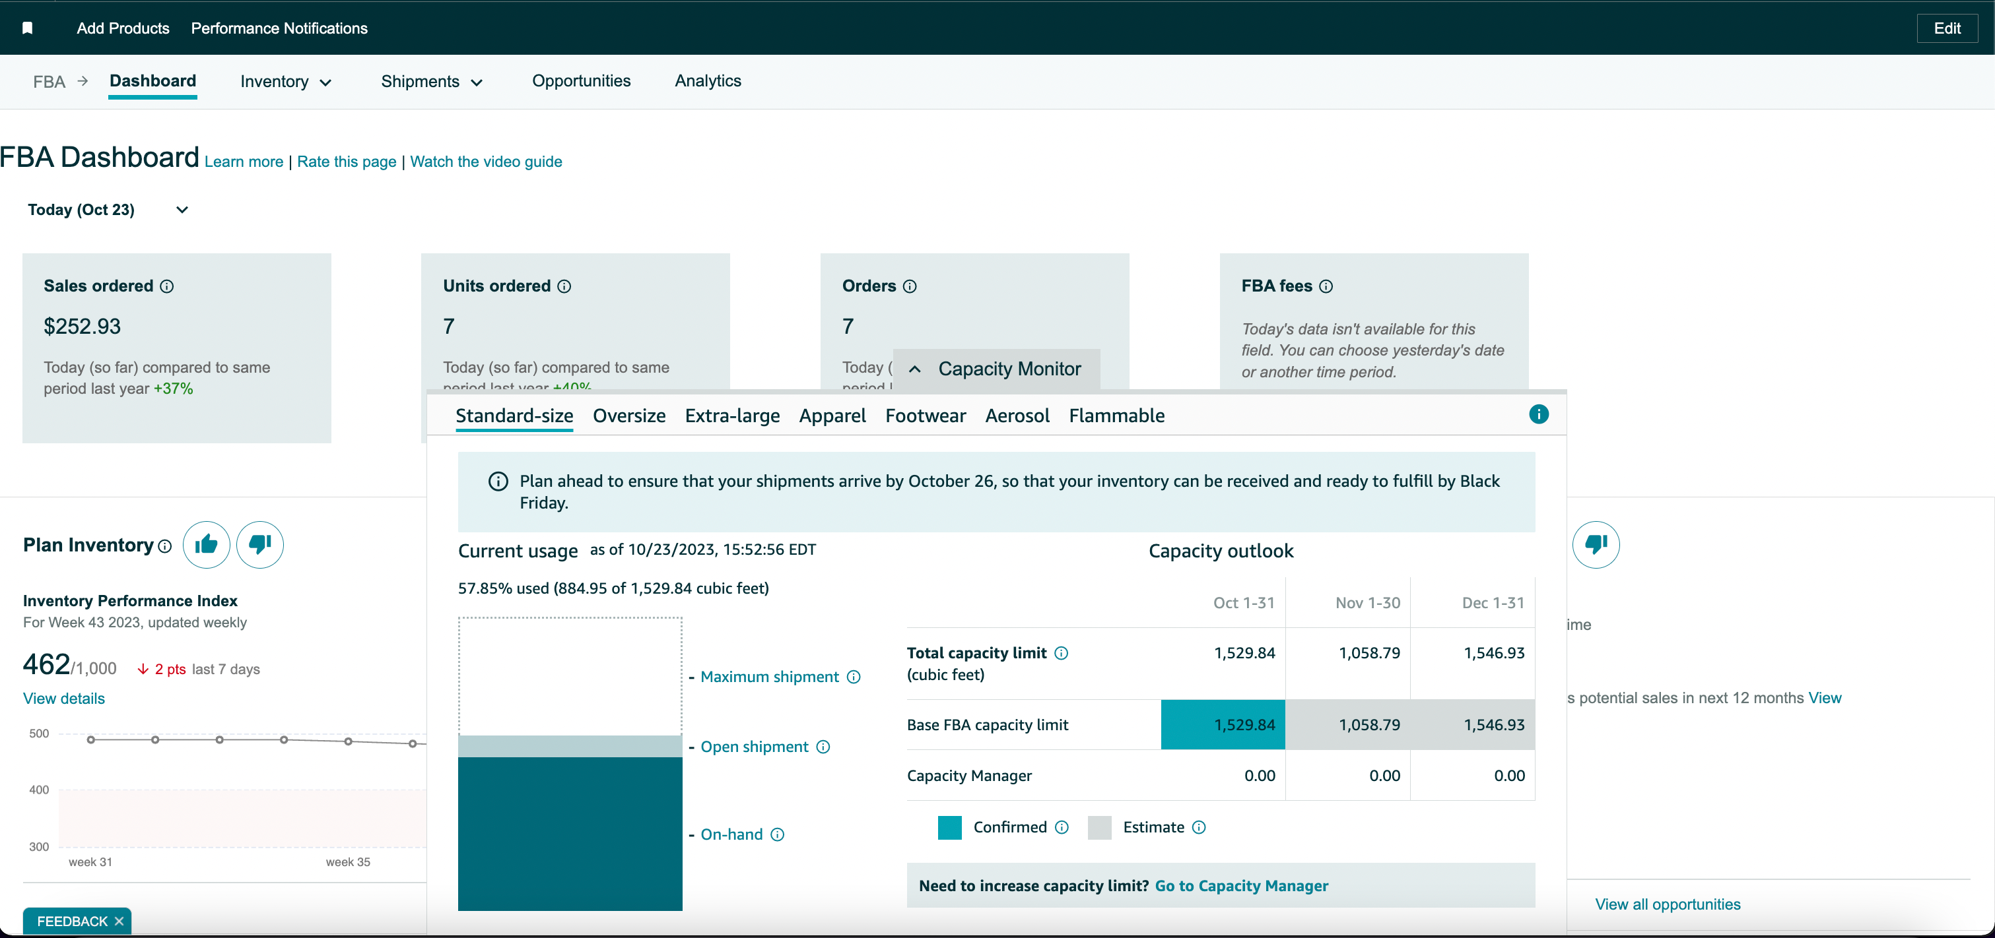The width and height of the screenshot is (1995, 938).
Task: Click the light Open shipment bar segment
Action: pos(570,746)
